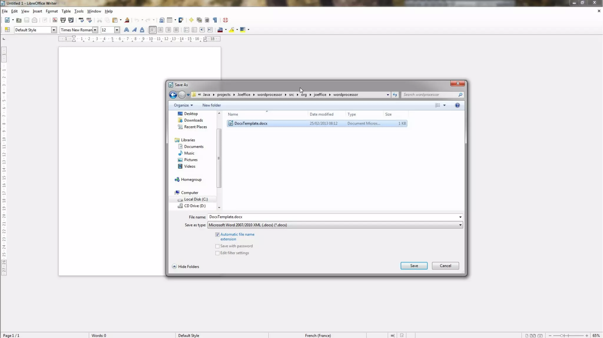Screen dimensions: 603x338
Task: Expand the Organize menu in dialog
Action: (x=183, y=105)
